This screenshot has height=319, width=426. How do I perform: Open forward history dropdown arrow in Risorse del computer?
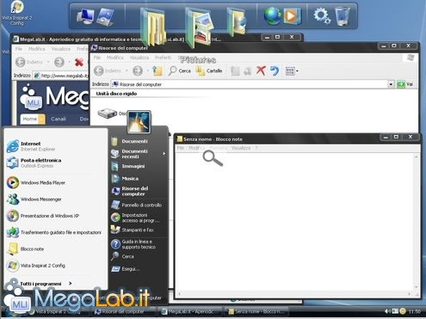[148, 71]
